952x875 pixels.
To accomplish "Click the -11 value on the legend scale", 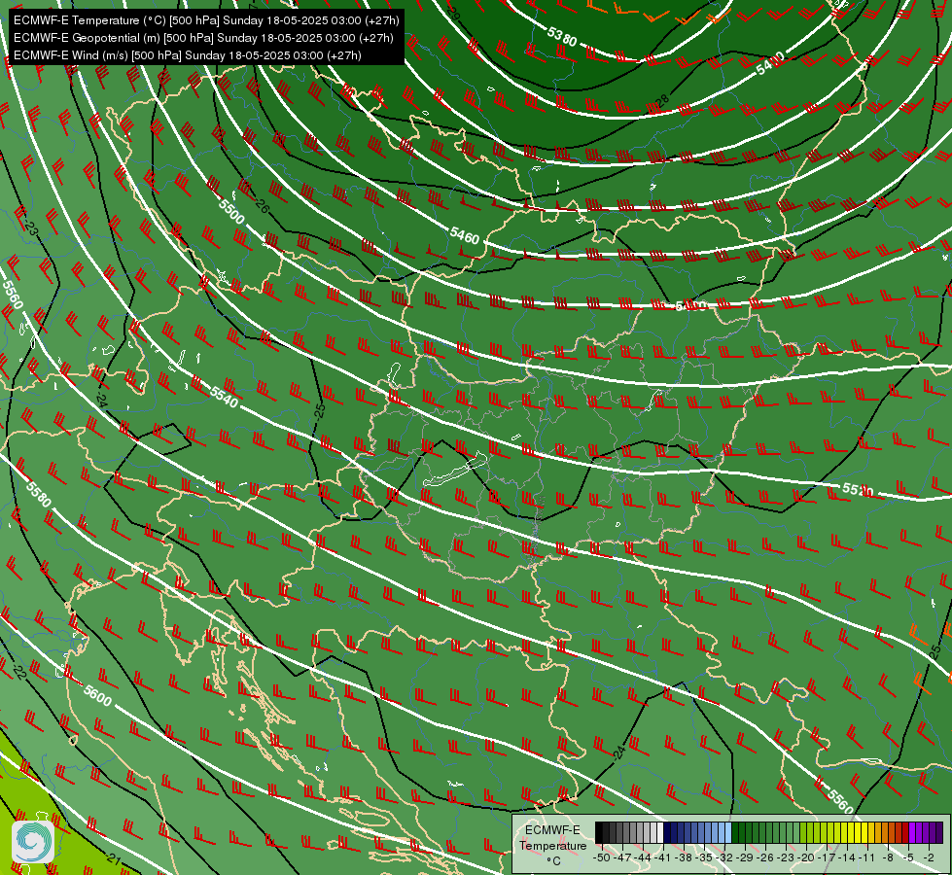I will pyautogui.click(x=868, y=857).
